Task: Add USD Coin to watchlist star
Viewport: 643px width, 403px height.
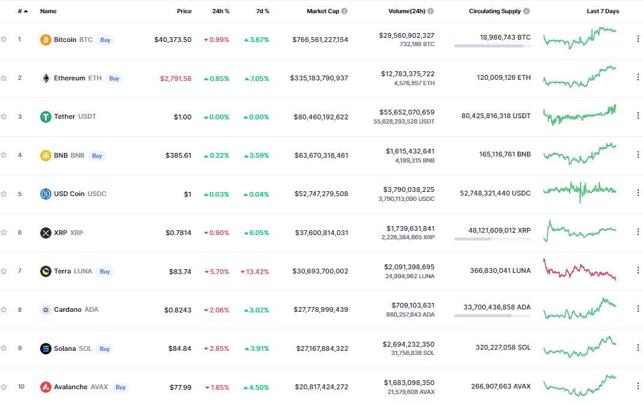Action: pyautogui.click(x=4, y=194)
